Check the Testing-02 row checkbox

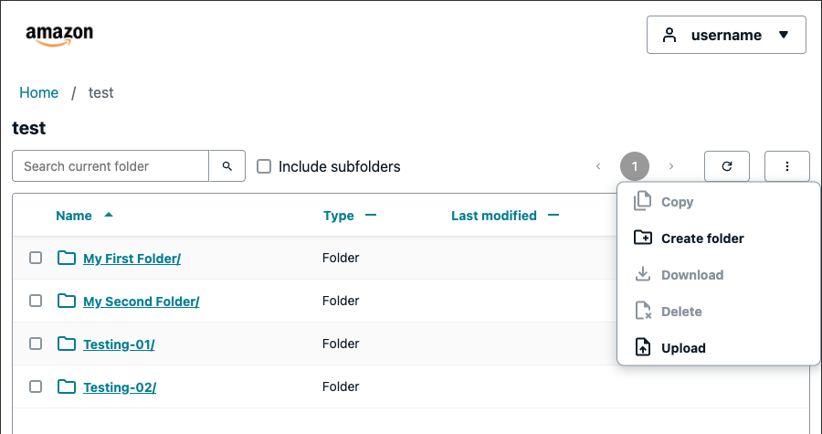(x=36, y=386)
